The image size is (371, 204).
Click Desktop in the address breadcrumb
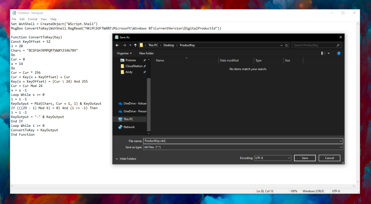(169, 45)
